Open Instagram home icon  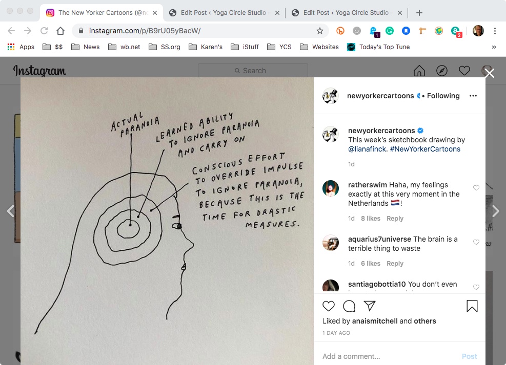pos(419,71)
